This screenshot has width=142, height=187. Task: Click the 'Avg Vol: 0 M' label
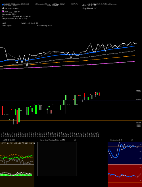click(89, 5)
